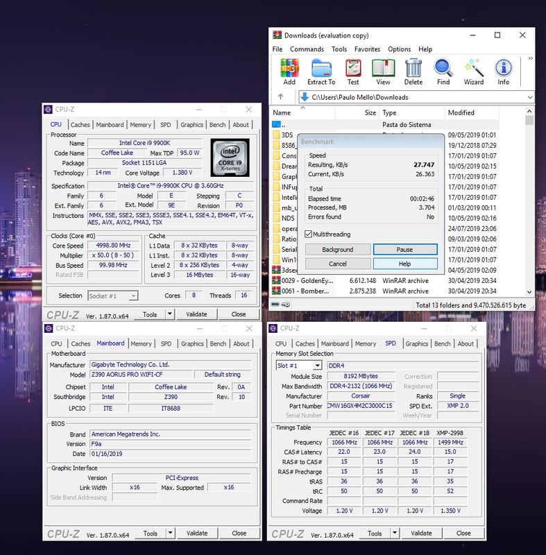Open Tools dropdown arrow in Mainboard window
This screenshot has width=546, height=555.
(171, 533)
